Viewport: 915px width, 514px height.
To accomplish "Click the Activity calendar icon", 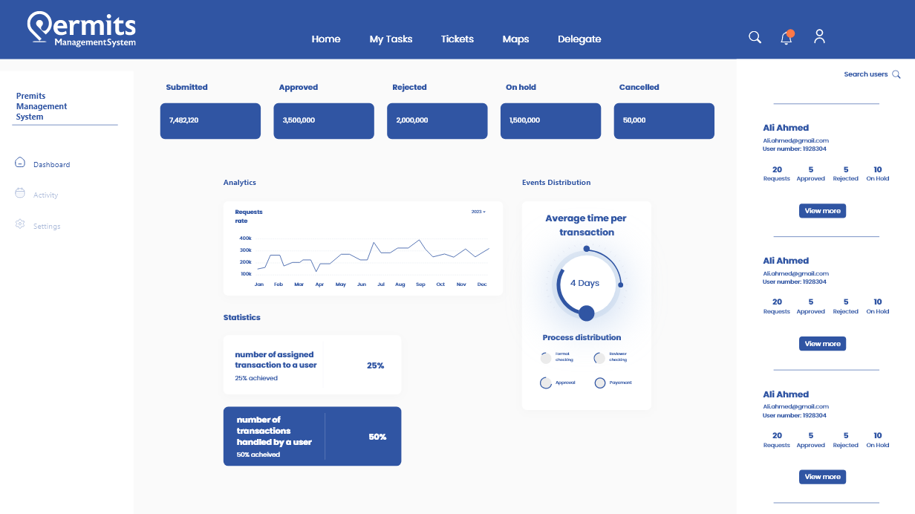I will click(20, 193).
